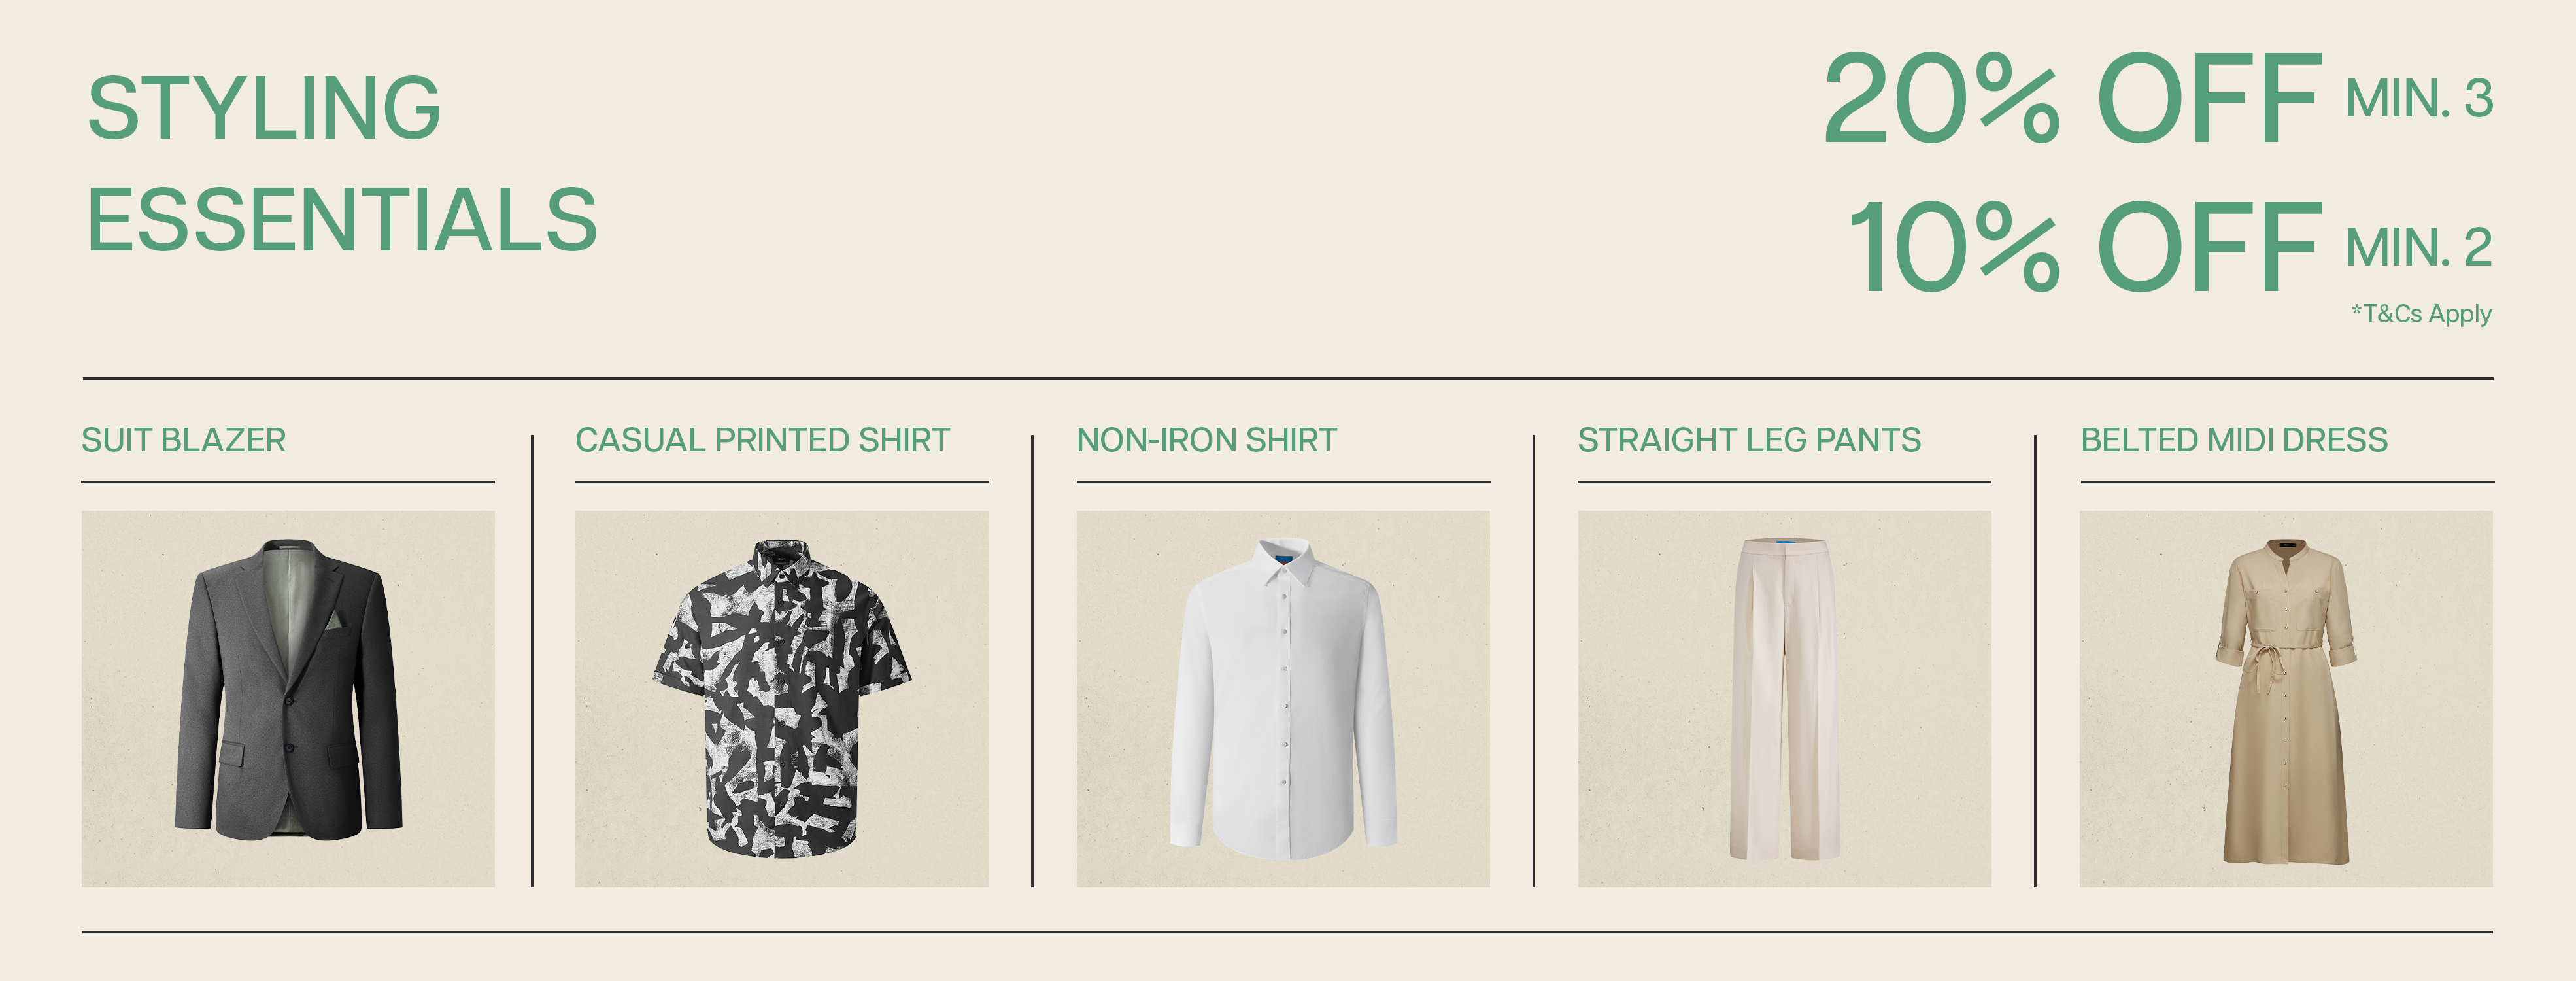Image resolution: width=2576 pixels, height=981 pixels.
Task: Click the MIN. 3 condition text
Action: coord(2419,99)
